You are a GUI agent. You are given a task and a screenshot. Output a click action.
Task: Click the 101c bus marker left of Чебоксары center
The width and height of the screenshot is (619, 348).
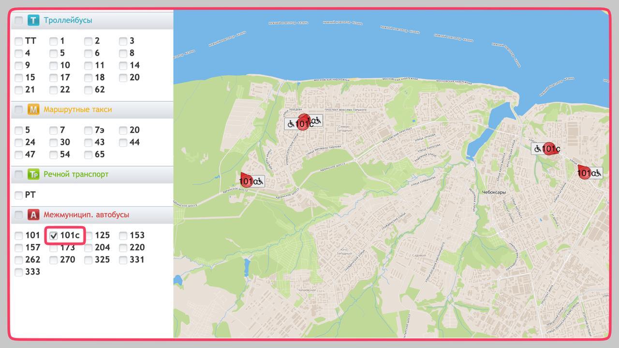[x=550, y=149]
